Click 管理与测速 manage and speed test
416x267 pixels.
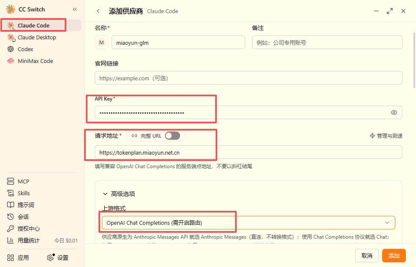click(x=386, y=136)
